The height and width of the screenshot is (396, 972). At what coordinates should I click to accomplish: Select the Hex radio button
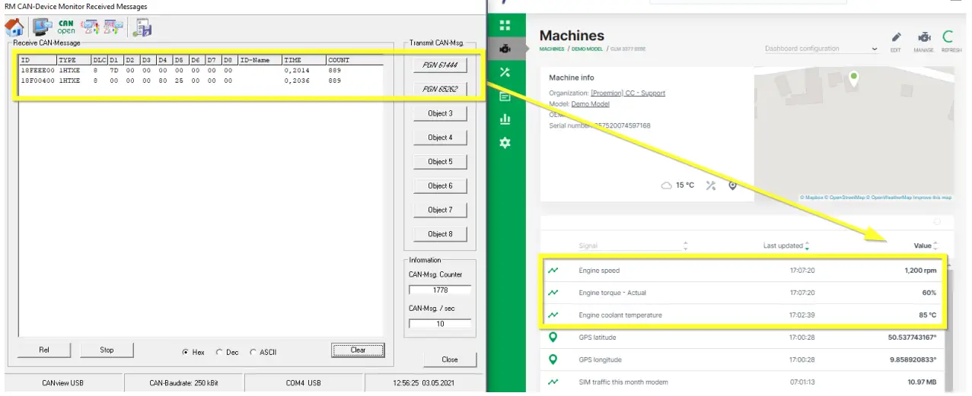[186, 352]
